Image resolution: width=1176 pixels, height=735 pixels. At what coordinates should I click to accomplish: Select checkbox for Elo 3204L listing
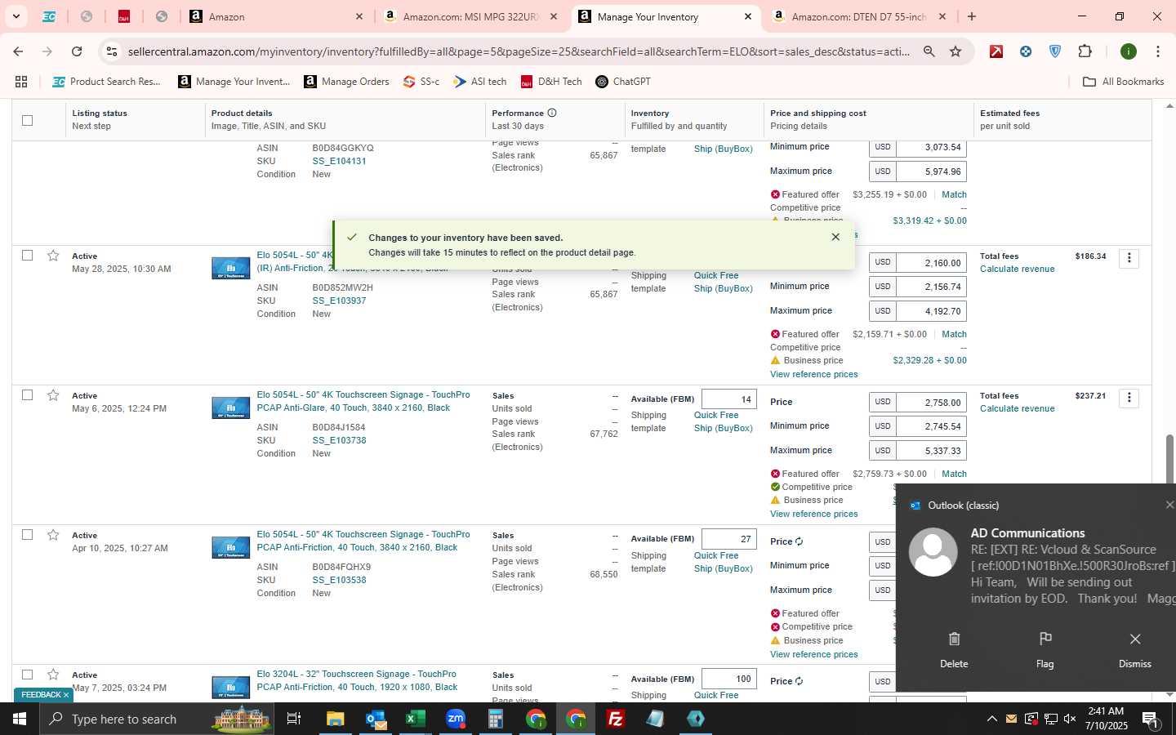tap(27, 675)
